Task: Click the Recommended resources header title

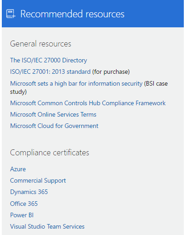Action: (x=72, y=14)
